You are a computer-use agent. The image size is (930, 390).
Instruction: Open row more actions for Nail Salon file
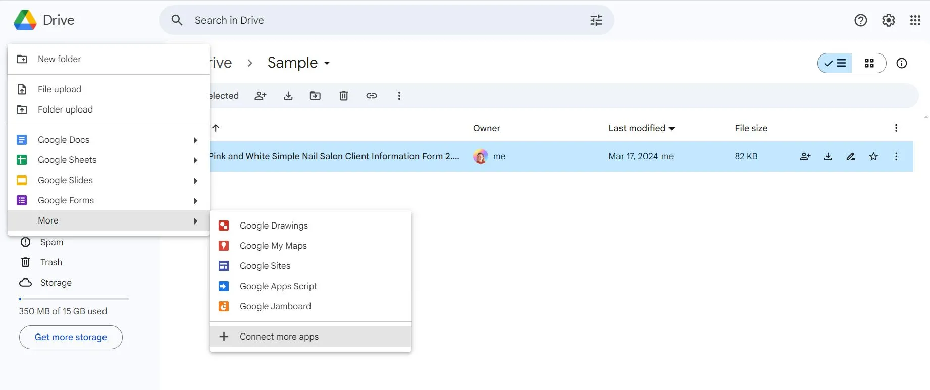tap(896, 156)
